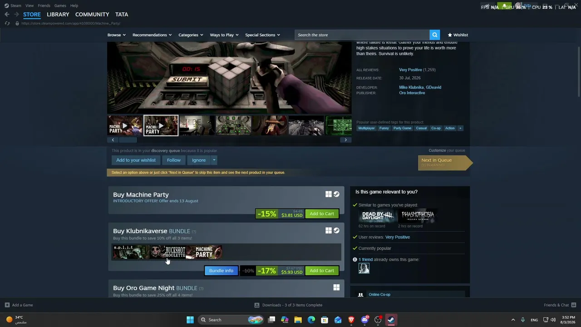Open the Ignore options dropdown arrow
Viewport: 581px width, 327px height.
pos(214,160)
